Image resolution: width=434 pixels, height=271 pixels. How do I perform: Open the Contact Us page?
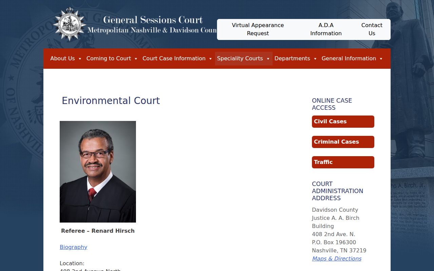click(x=372, y=29)
